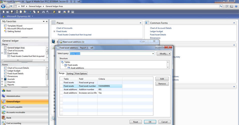Select Chart of Accounts in navigation Places
This screenshot has height=125, width=239.
[x=15, y=50]
